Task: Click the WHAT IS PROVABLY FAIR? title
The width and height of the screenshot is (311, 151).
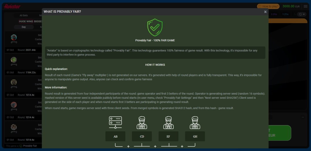Action: click(x=62, y=12)
